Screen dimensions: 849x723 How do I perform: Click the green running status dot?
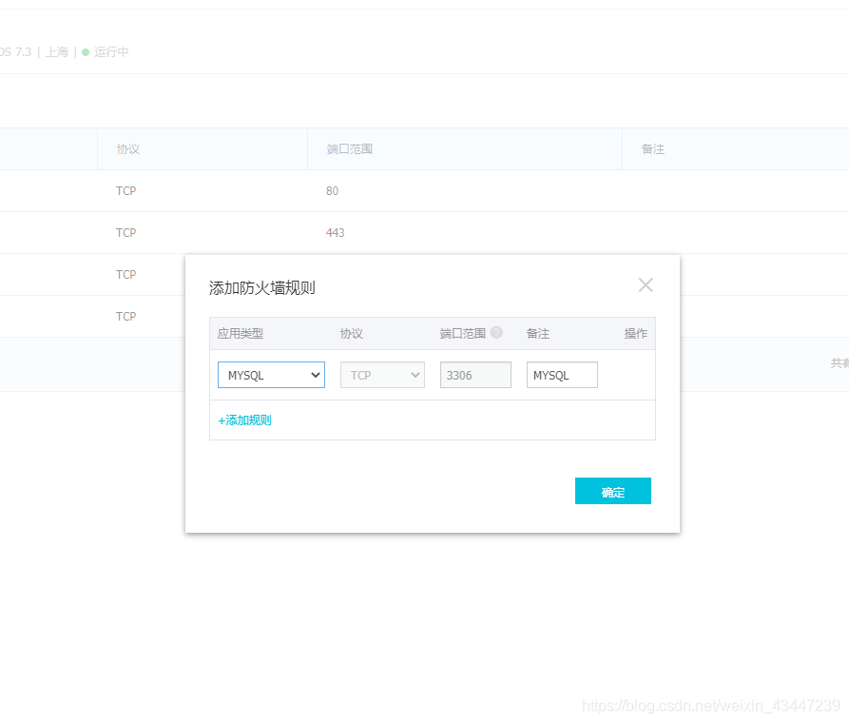click(x=85, y=52)
